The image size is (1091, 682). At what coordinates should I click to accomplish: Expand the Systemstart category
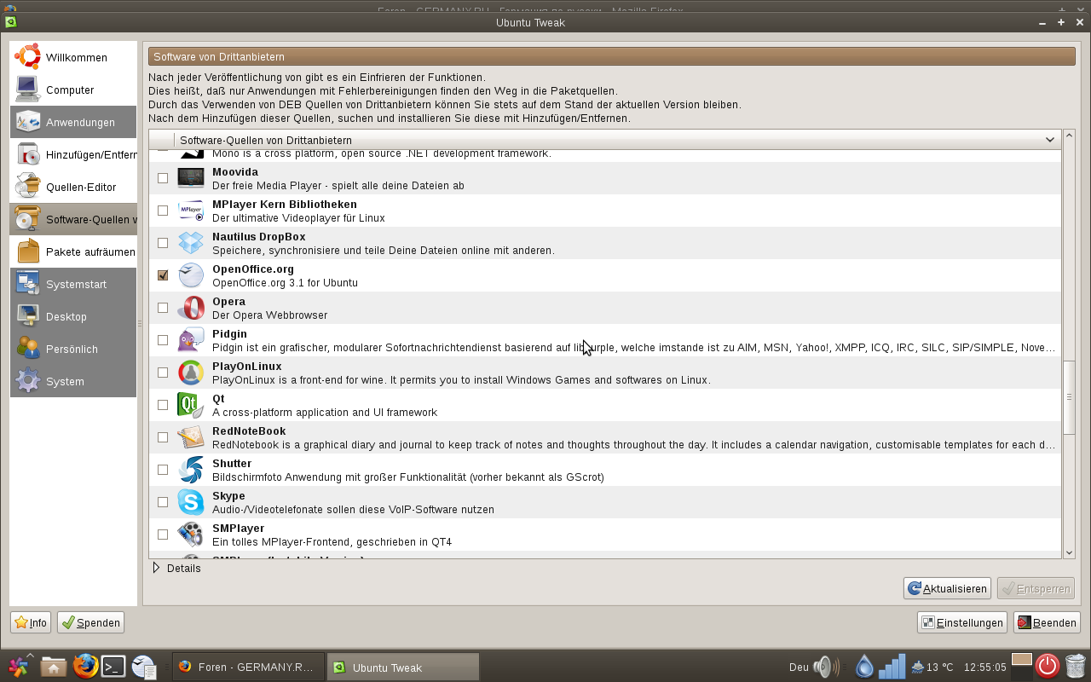(x=73, y=284)
